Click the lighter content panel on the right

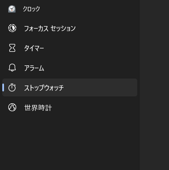coord(154,85)
